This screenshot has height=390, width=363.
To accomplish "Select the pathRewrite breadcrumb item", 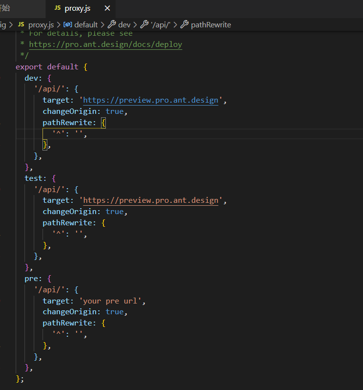I will click(x=211, y=25).
